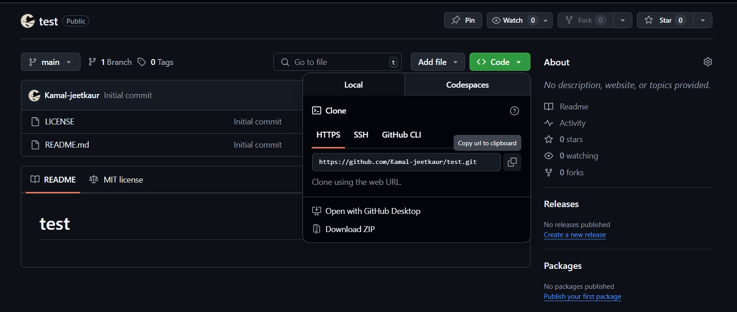The width and height of the screenshot is (737, 312).
Task: Open the README.md file
Action: coord(67,145)
